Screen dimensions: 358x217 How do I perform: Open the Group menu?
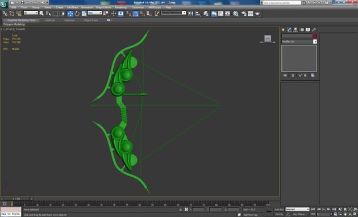tap(36, 7)
